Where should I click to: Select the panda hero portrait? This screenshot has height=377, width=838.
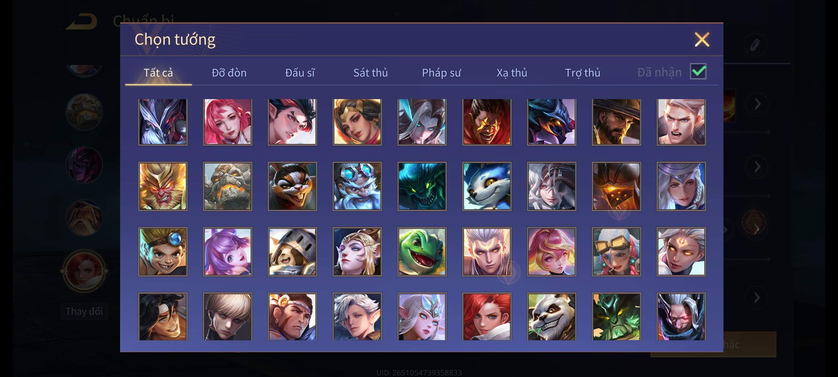click(552, 317)
